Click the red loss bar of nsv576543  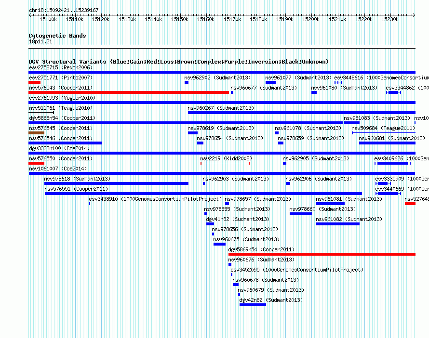129,92
